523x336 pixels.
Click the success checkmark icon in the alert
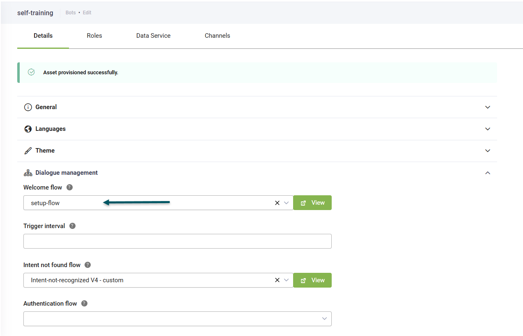pos(31,72)
